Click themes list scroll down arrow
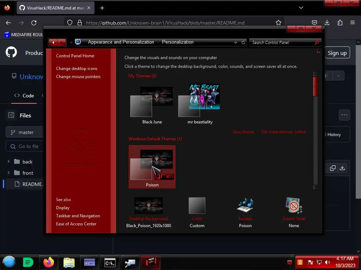Viewport: 361px width, 270px height. (x=315, y=187)
